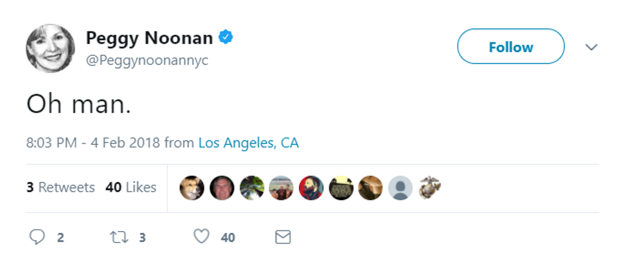Open the man's face avatar liker profile
The width and height of the screenshot is (630, 256).
point(222,188)
